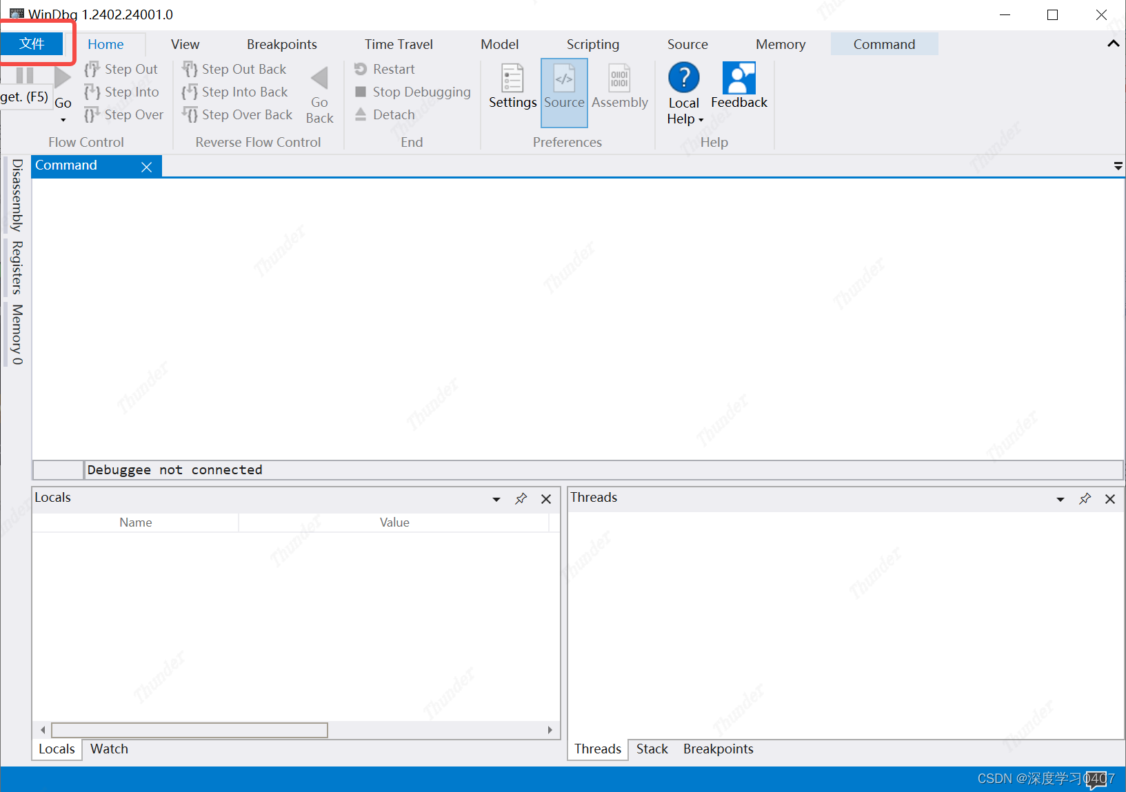Image resolution: width=1126 pixels, height=792 pixels.
Task: Click the command input field
Action: tap(603, 470)
